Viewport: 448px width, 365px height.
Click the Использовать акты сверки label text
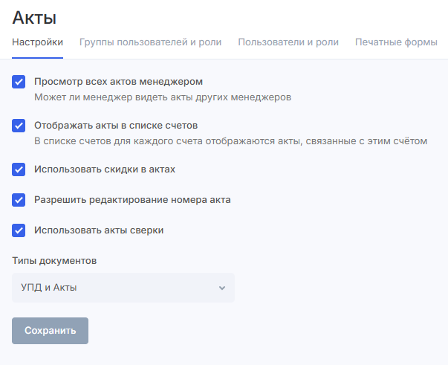coord(99,230)
